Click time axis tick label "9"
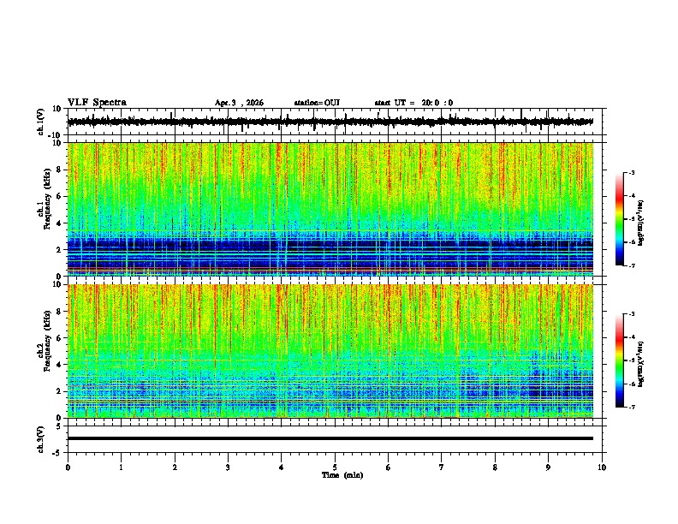Viewport: 678px width, 524px height. (548, 467)
